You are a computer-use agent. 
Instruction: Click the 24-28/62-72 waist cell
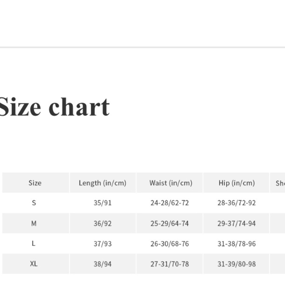coord(170,203)
